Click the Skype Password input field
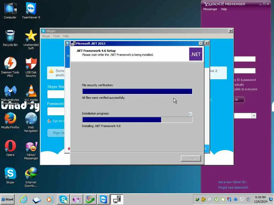Viewport: 274px width, 205px height. pos(56,111)
